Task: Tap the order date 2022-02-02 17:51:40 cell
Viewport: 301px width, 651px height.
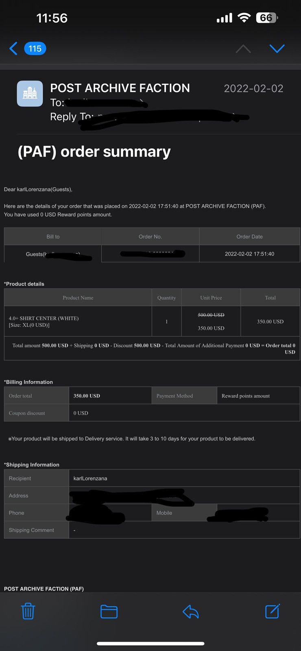Action: (x=250, y=254)
